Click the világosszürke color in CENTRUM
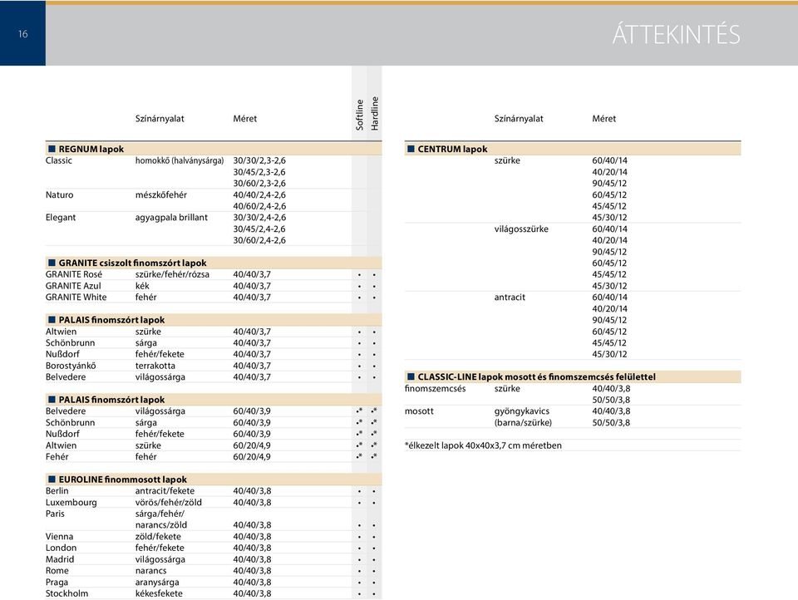This screenshot has height=600, width=798. pyautogui.click(x=521, y=229)
